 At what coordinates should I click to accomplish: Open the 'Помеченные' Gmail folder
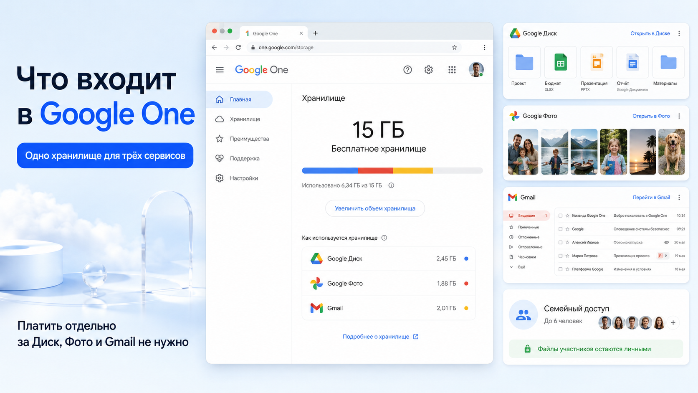pos(524,228)
